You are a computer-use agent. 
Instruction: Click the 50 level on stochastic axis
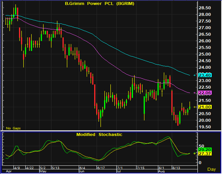(201, 146)
